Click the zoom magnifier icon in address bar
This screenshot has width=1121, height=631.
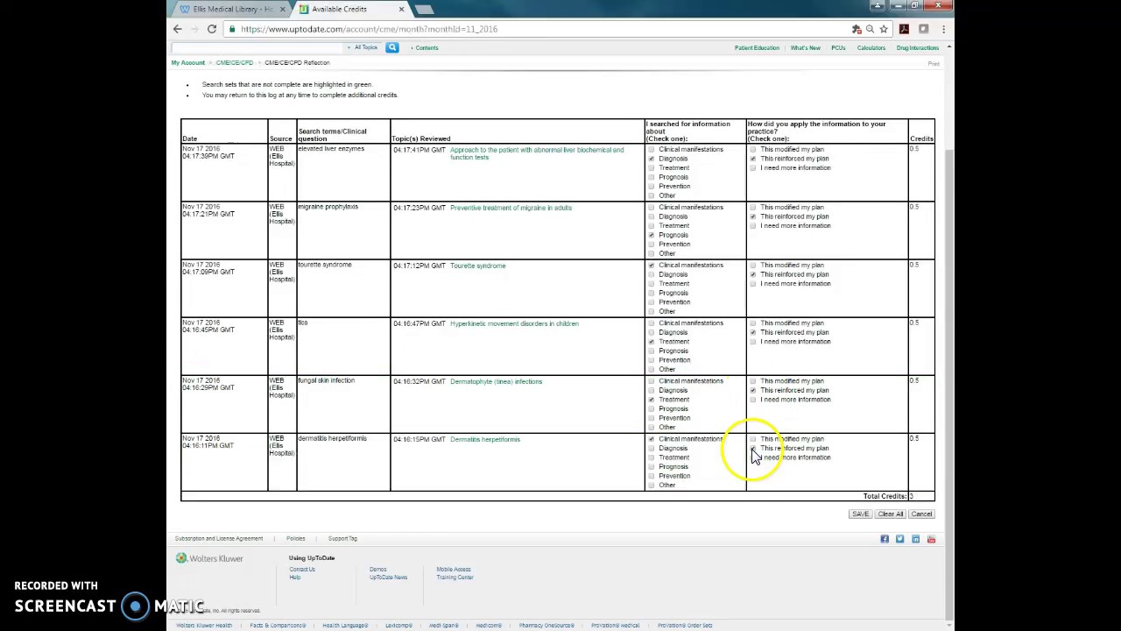click(870, 29)
